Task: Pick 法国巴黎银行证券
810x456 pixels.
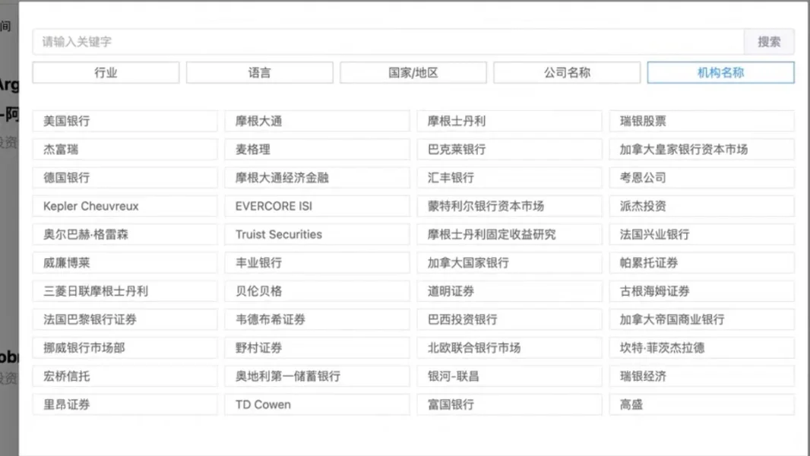Action: [125, 320]
